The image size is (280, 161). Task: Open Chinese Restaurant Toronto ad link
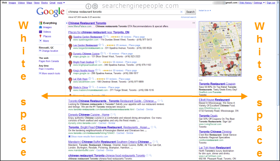87,23
